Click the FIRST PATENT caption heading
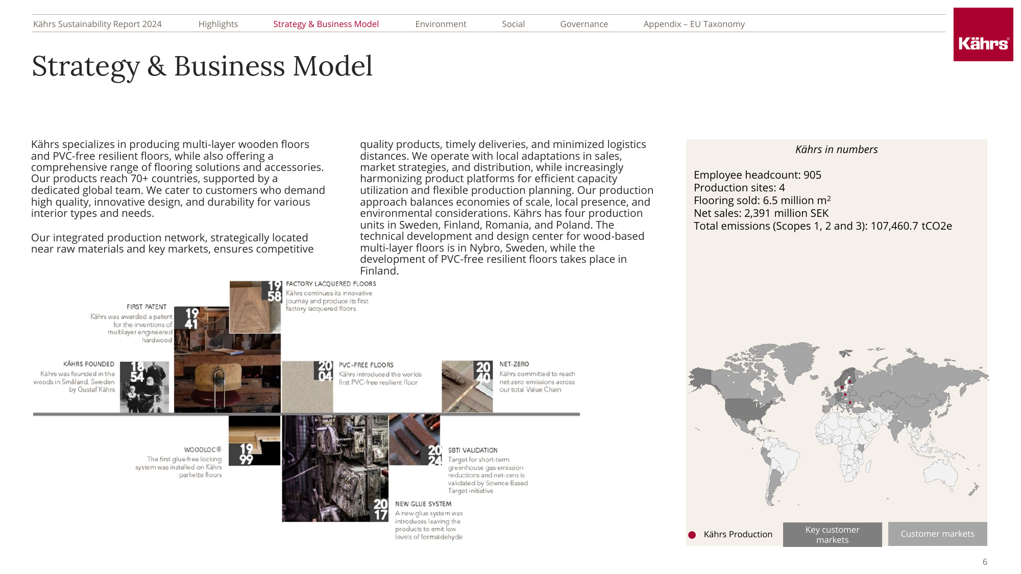Image resolution: width=1021 pixels, height=574 pixels. click(147, 307)
